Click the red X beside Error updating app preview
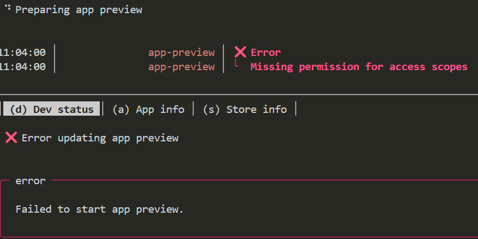 (x=11, y=138)
